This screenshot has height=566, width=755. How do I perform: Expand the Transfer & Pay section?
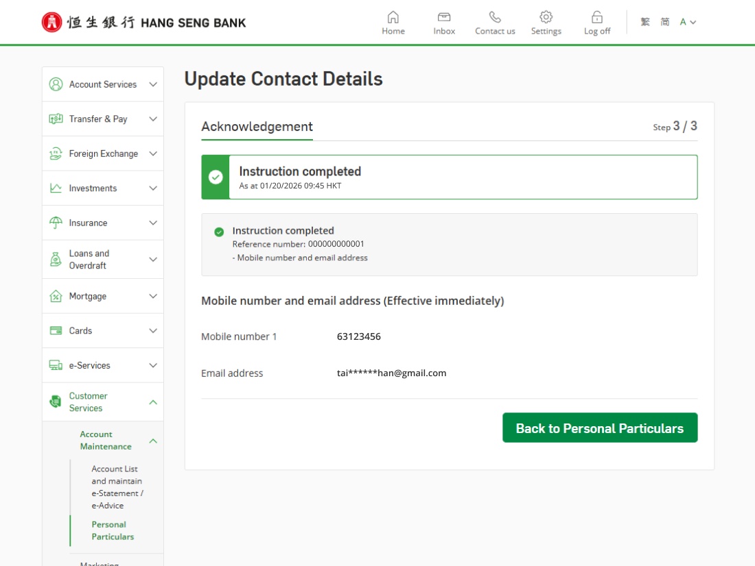click(x=153, y=119)
